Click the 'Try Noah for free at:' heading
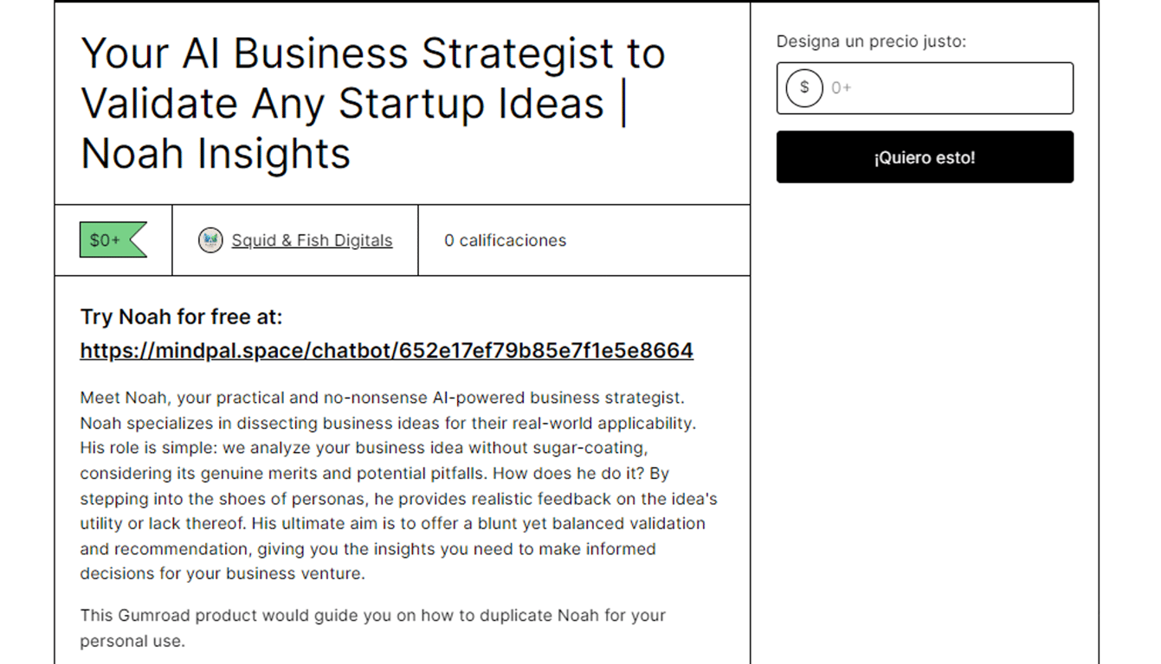Image resolution: width=1161 pixels, height=664 pixels. (x=181, y=317)
